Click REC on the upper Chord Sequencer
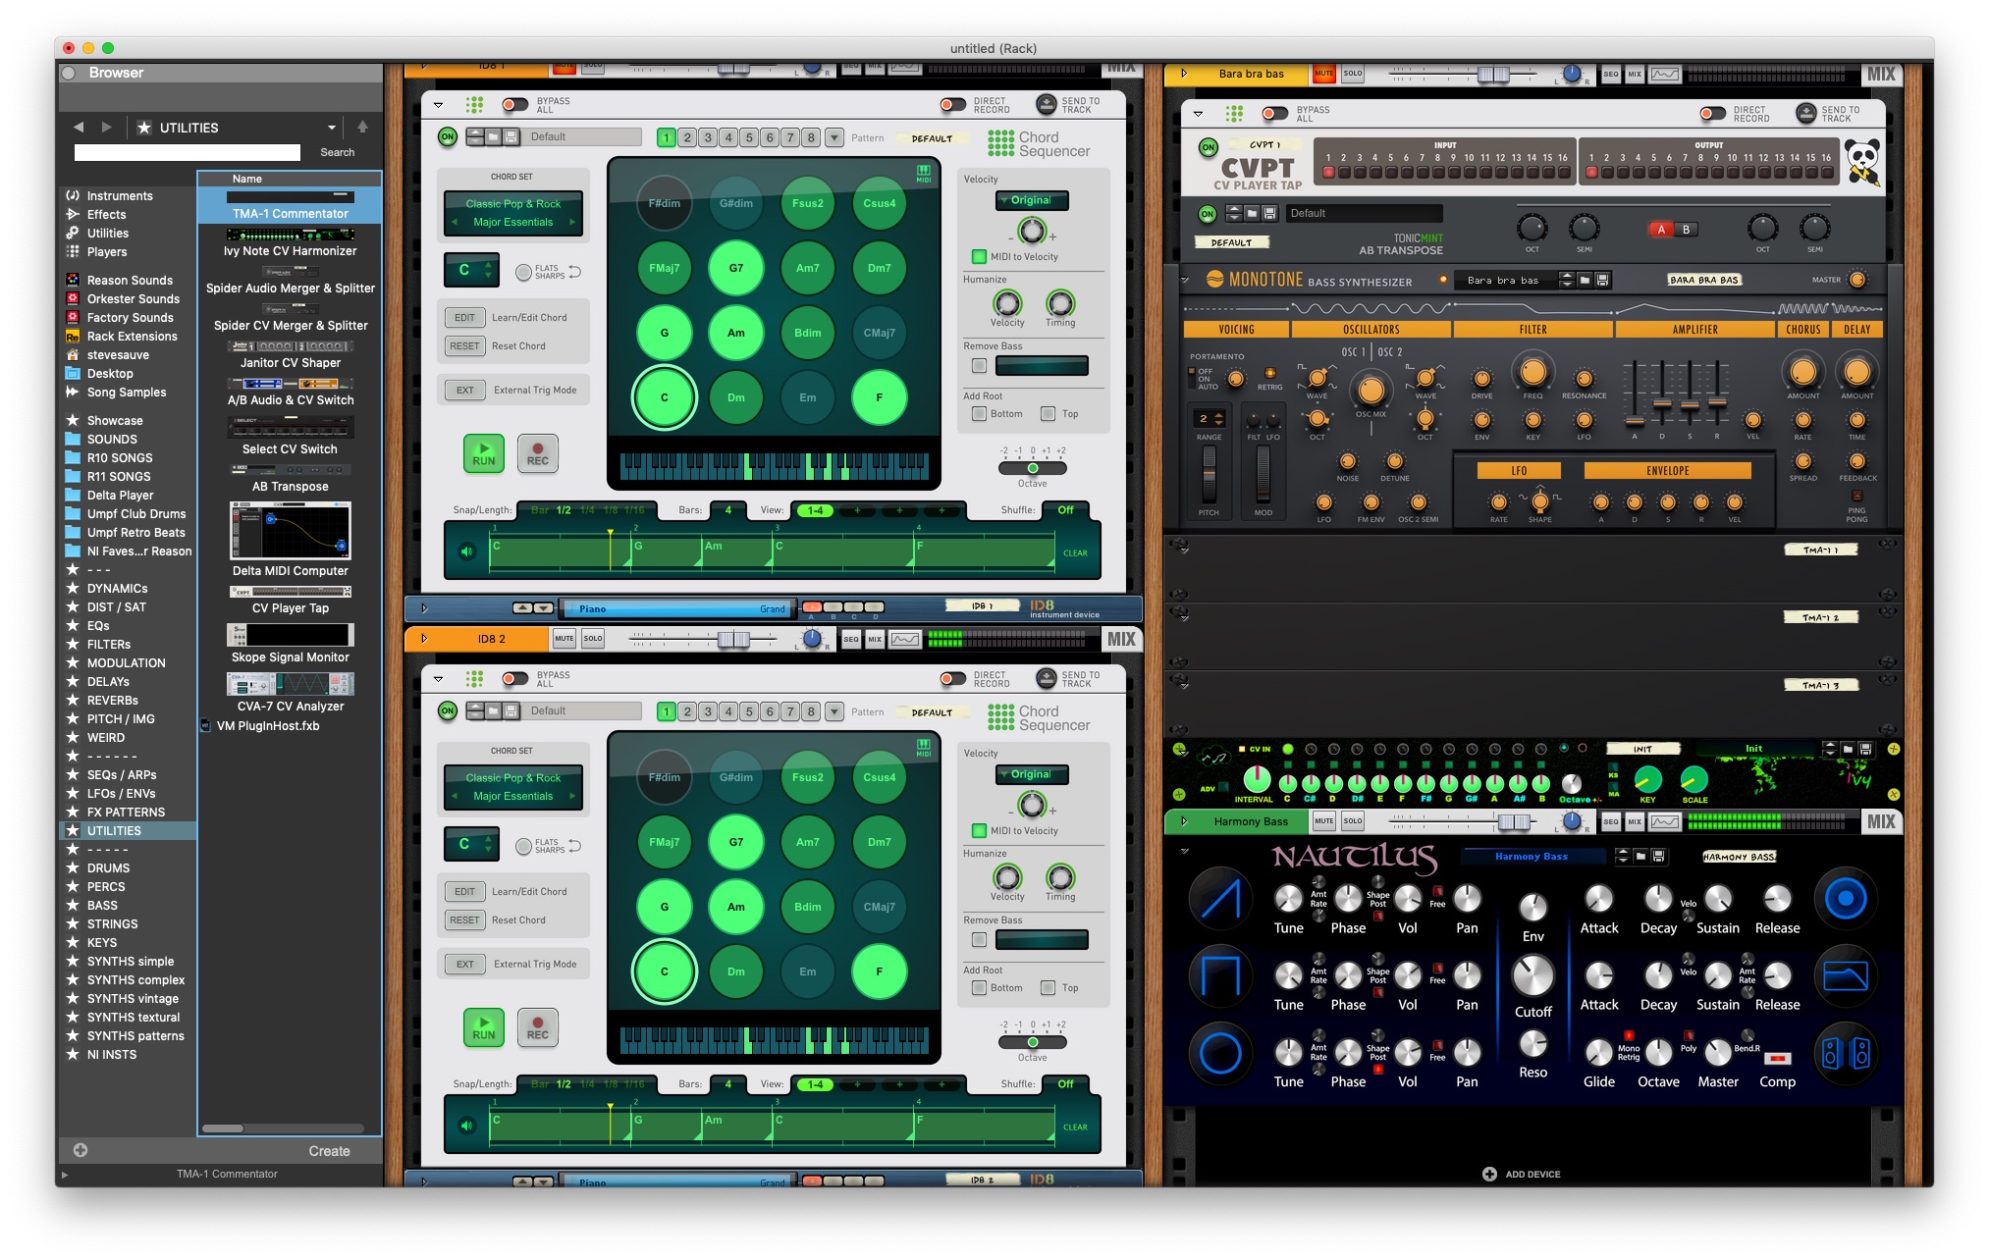The width and height of the screenshot is (1989, 1260). pos(537,453)
